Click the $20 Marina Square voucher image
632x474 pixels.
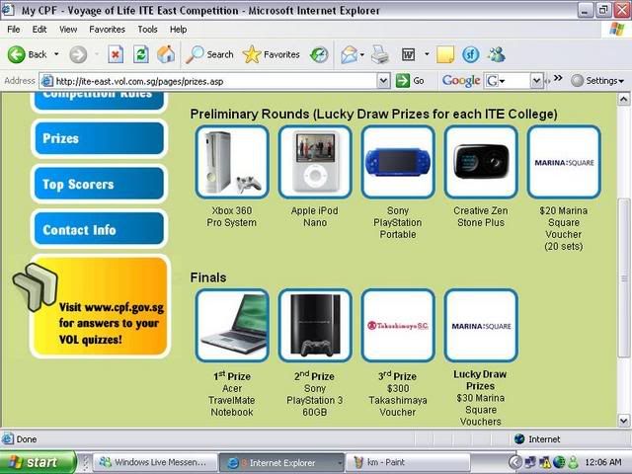[564, 162]
